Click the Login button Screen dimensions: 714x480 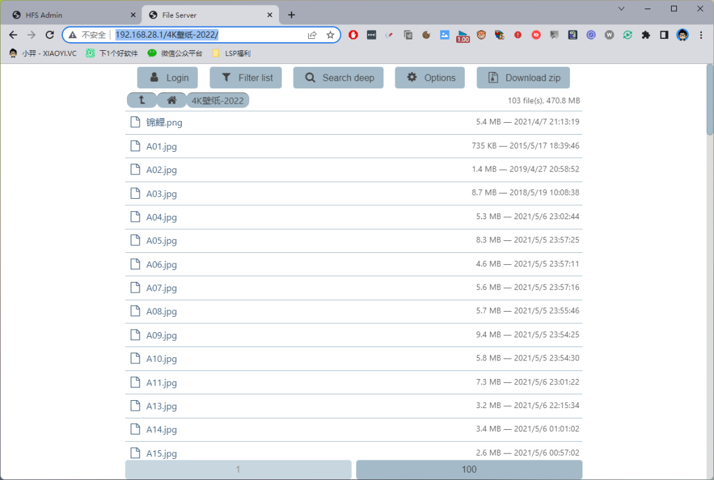click(167, 78)
